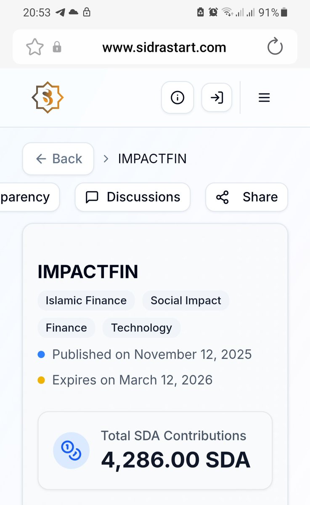This screenshot has width=310, height=505.
Task: Share the IMPACTFIN project
Action: [246, 197]
